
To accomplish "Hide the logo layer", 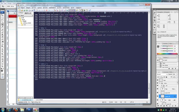I will 158,80.
